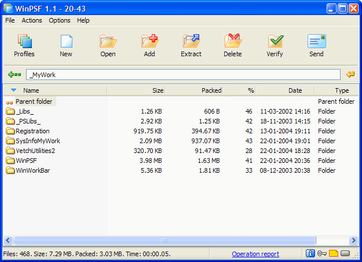Viewport: 362px width, 262px height.
Task: Click the status bar file summary text
Action: [x=87, y=254]
